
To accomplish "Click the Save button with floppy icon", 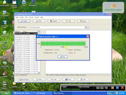I will [69, 79].
